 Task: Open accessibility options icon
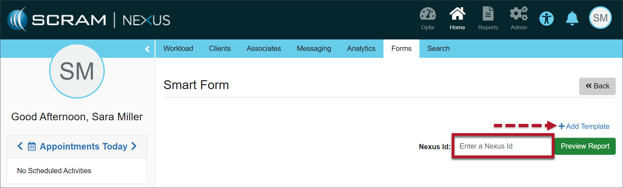pos(547,18)
